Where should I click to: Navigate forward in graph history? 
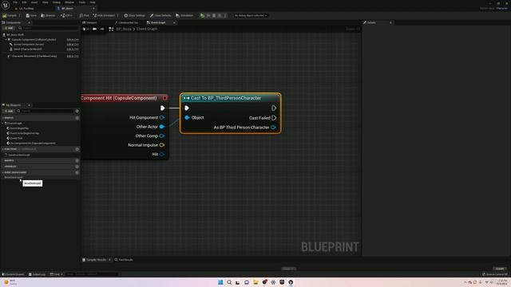click(102, 29)
